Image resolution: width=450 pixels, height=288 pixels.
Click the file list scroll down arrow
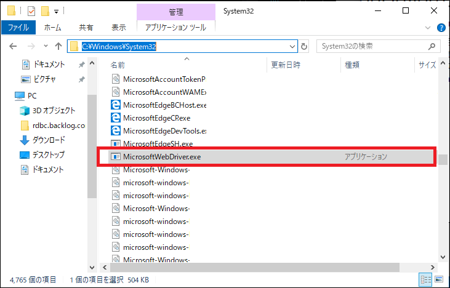[443, 257]
